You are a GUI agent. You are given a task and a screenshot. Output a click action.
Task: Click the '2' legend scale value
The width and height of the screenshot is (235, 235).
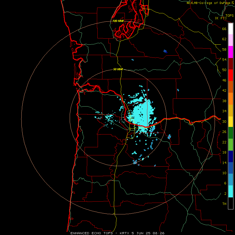click(225, 194)
